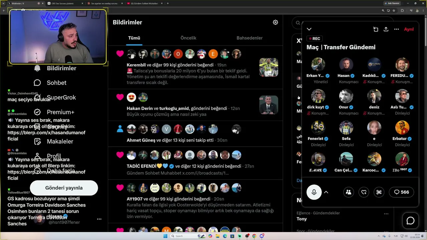This screenshot has width=427, height=240.
Task: Open account menu dots beside @hsn1907fener
Action: (99, 219)
